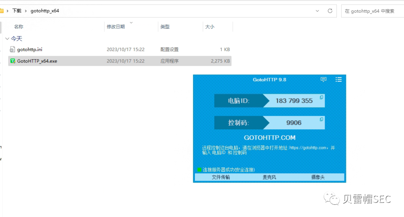Open the GotoHTTP list menu icon

pyautogui.click(x=339, y=80)
